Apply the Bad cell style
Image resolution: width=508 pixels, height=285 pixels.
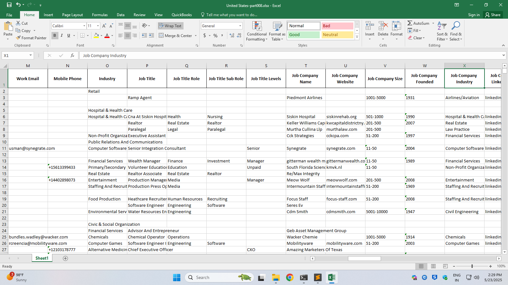pyautogui.click(x=338, y=26)
